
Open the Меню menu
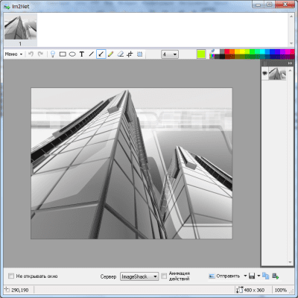coord(13,54)
